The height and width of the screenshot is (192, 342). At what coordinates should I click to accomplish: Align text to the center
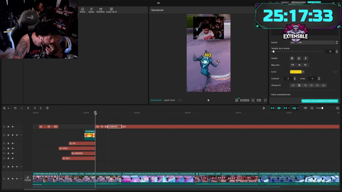(299, 85)
